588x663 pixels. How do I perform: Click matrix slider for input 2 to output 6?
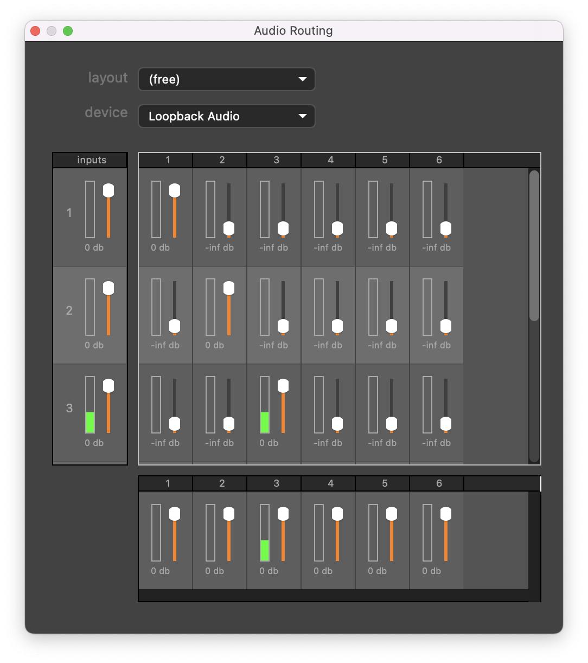[446, 326]
